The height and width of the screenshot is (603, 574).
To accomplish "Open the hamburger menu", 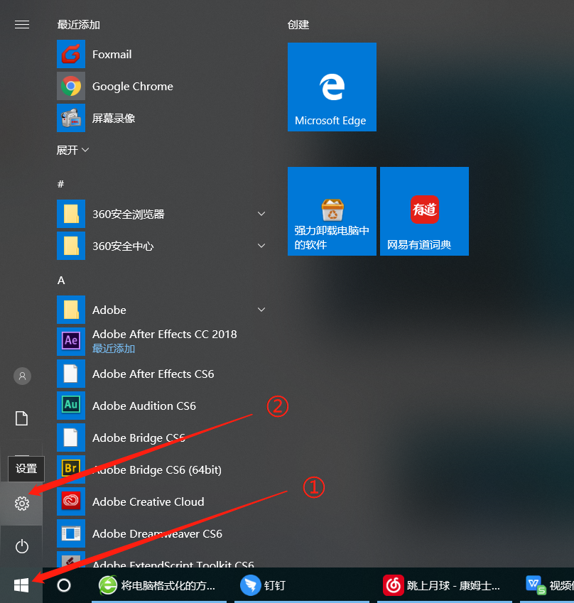I will tap(21, 23).
